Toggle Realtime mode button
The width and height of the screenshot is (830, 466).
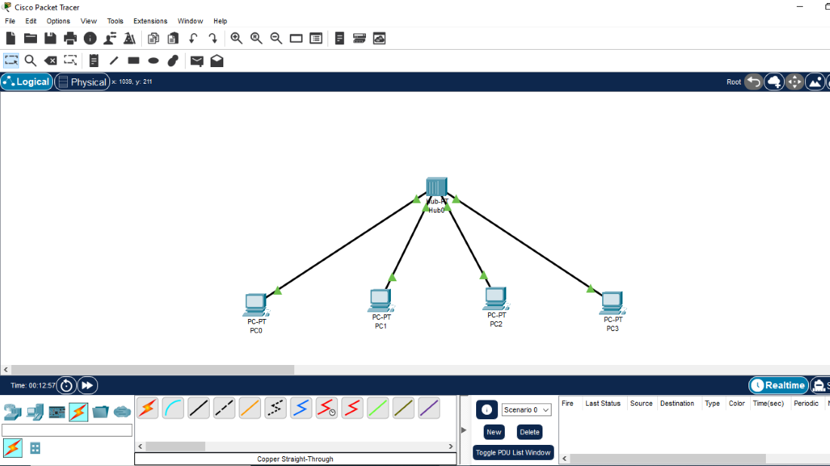pos(778,385)
